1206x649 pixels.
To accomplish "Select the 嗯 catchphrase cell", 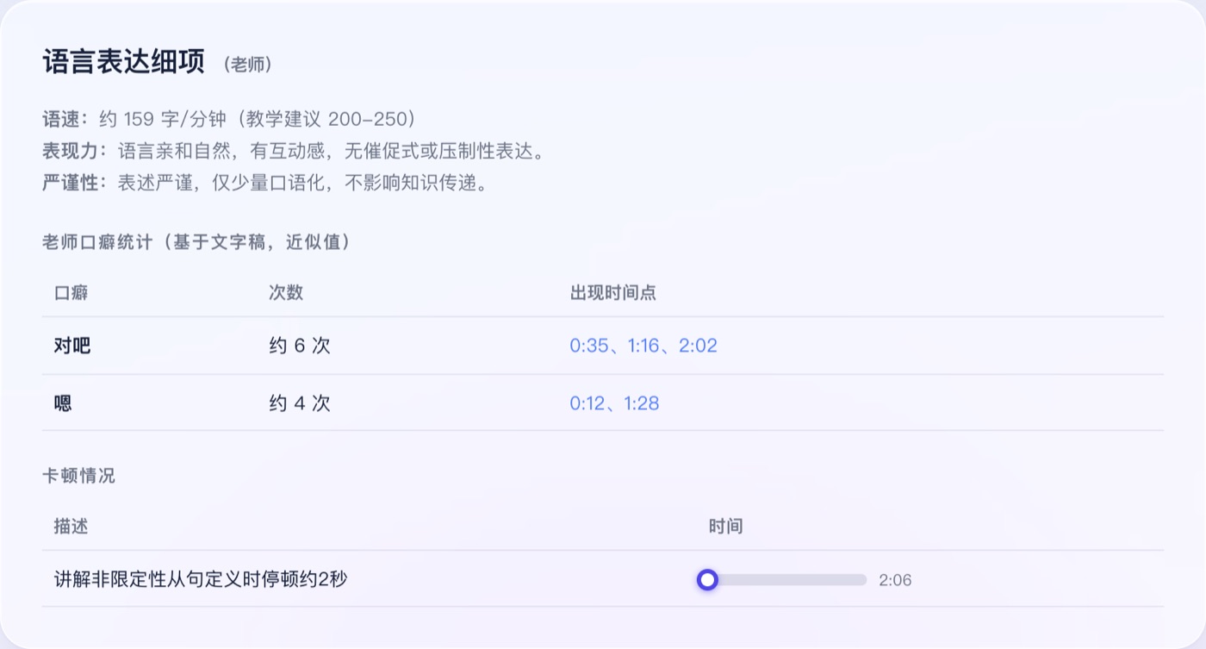I will [x=63, y=403].
